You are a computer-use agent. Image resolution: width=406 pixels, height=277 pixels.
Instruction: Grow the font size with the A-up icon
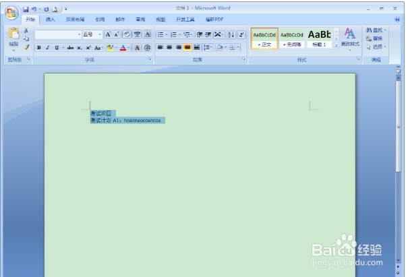pyautogui.click(x=108, y=34)
